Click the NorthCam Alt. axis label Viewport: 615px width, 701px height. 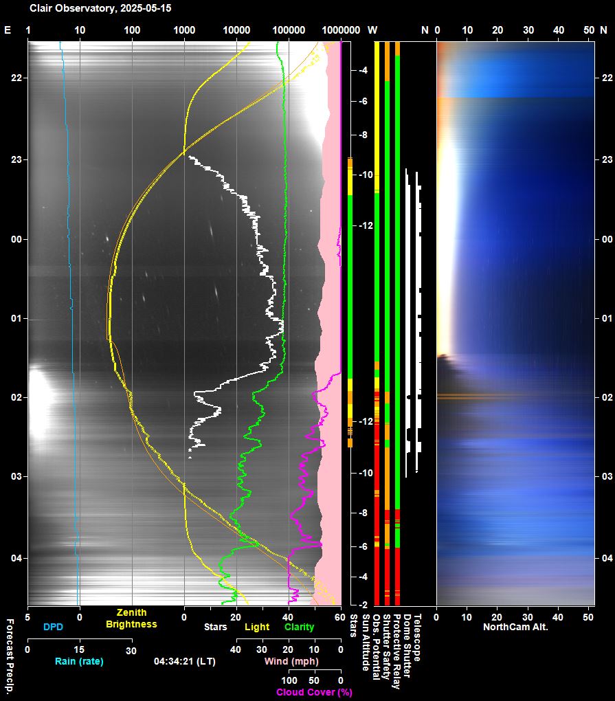pyautogui.click(x=515, y=627)
